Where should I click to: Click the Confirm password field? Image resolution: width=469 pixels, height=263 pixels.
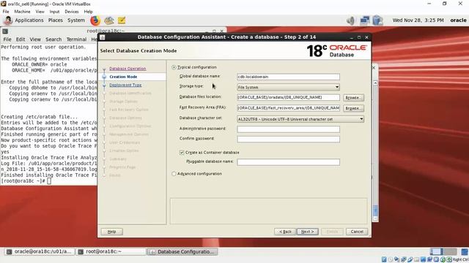coord(288,140)
